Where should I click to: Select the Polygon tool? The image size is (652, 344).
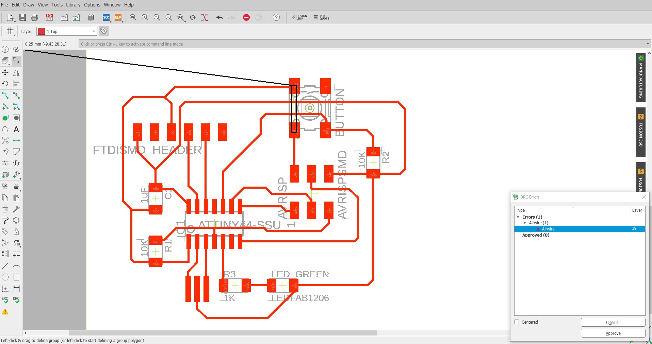[5, 129]
